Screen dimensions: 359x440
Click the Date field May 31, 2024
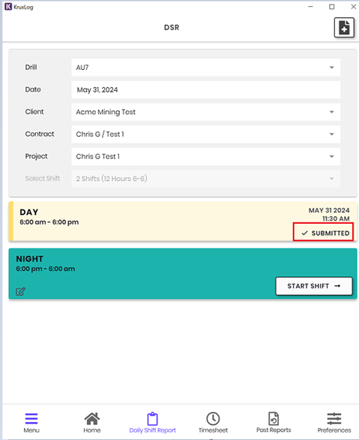(x=206, y=90)
